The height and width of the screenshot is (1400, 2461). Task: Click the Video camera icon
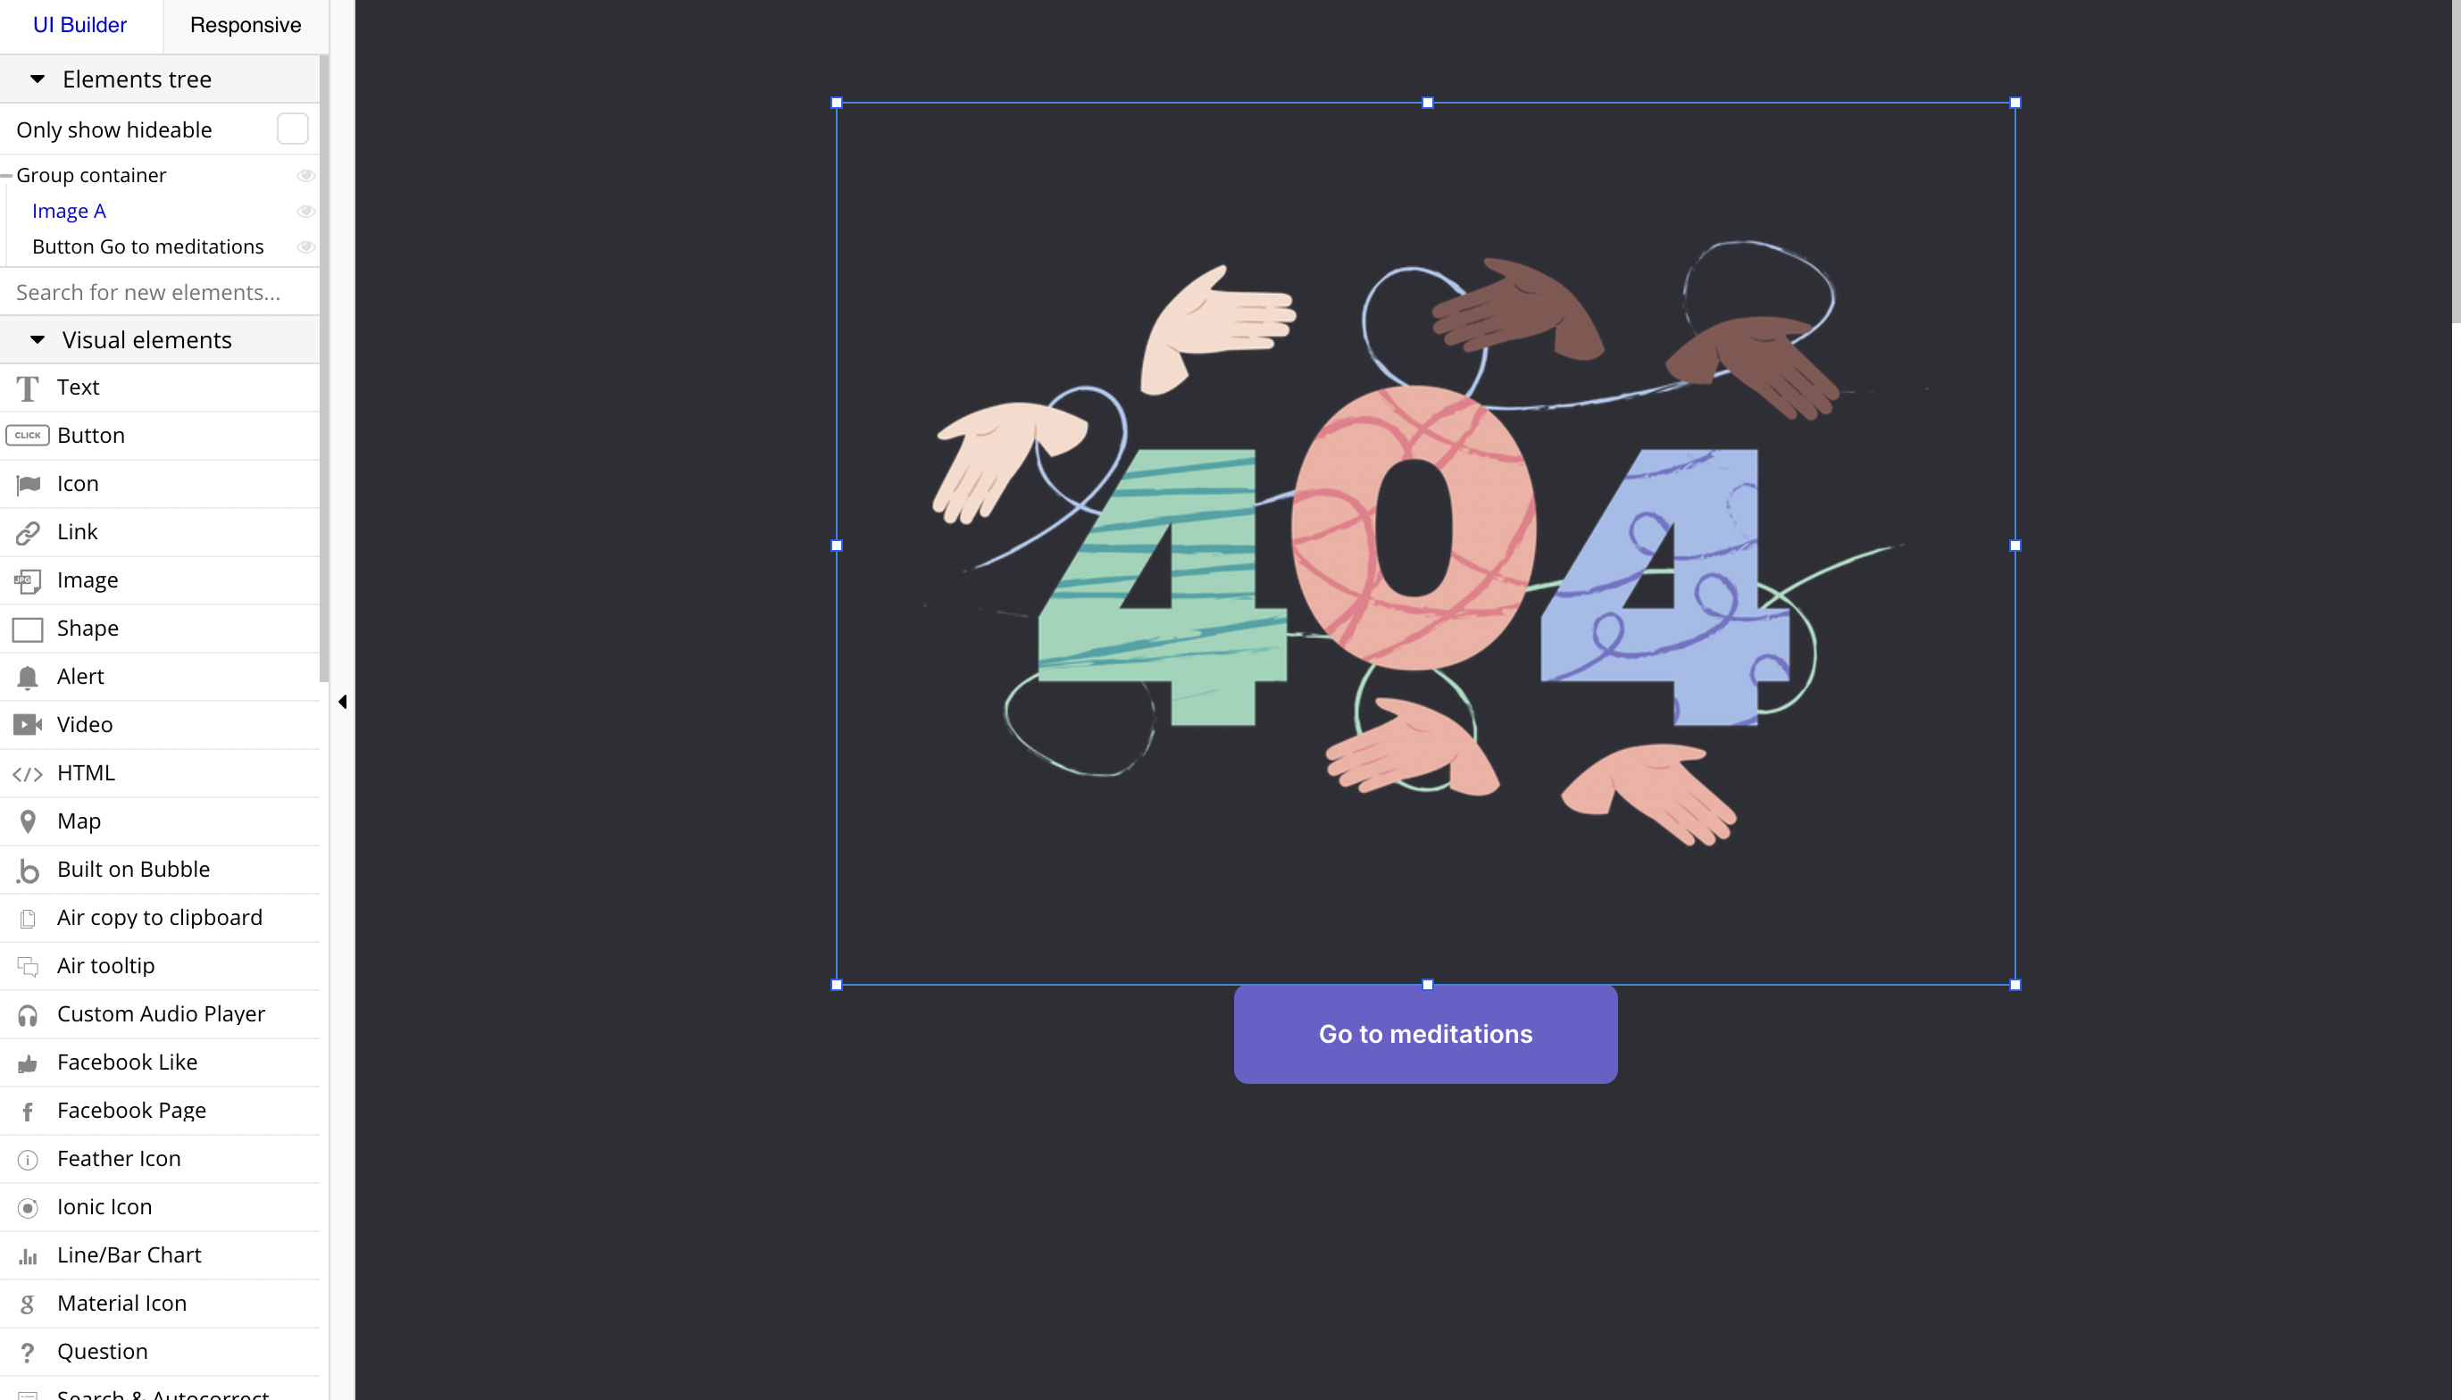27,724
